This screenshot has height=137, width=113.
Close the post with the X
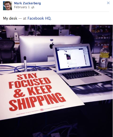point(108,3)
